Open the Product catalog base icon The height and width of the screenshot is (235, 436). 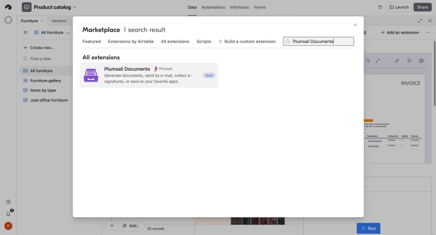[x=27, y=7]
